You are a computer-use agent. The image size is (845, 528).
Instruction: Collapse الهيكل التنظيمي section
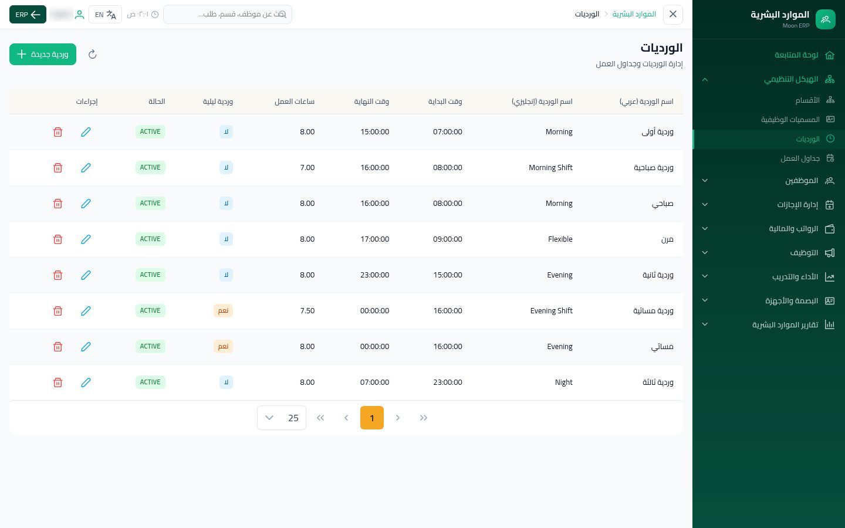[x=769, y=79]
